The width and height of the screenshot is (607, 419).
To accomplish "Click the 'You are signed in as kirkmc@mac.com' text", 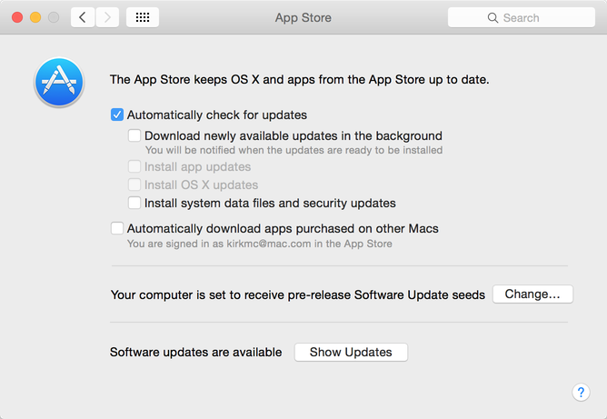I will (259, 244).
